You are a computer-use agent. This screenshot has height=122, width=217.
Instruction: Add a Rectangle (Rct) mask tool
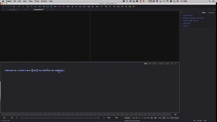[x=134, y=6]
